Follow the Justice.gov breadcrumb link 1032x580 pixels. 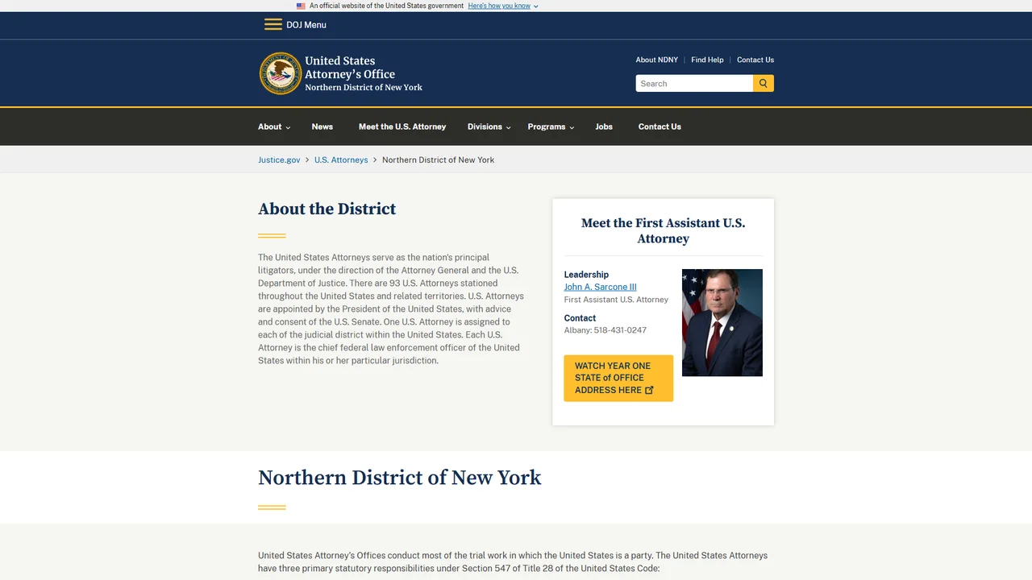[279, 159]
